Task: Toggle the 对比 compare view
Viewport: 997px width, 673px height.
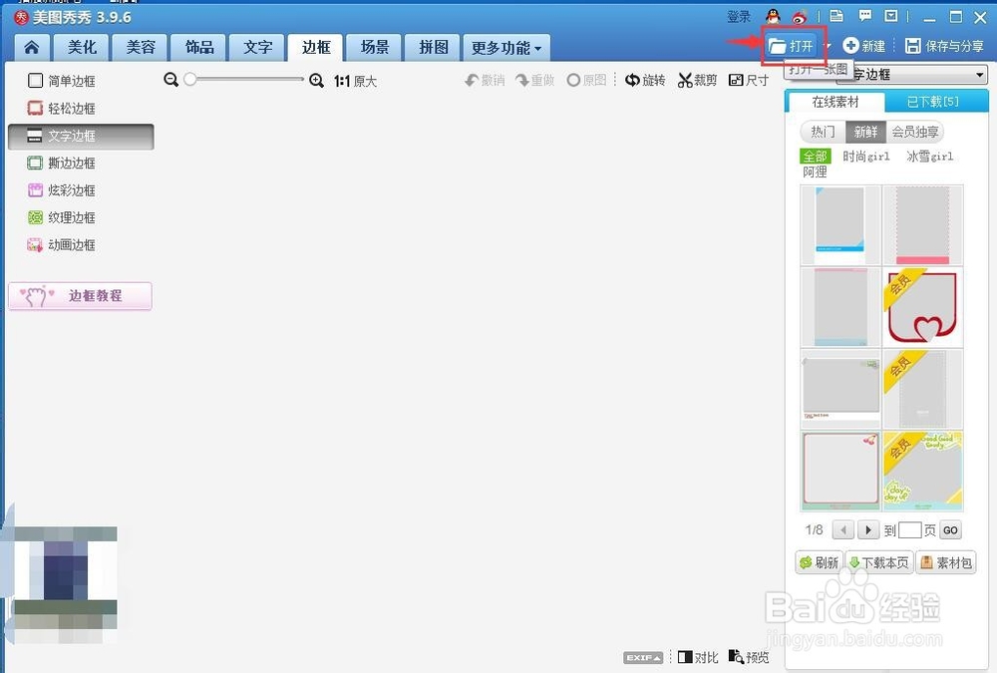Action: point(697,657)
